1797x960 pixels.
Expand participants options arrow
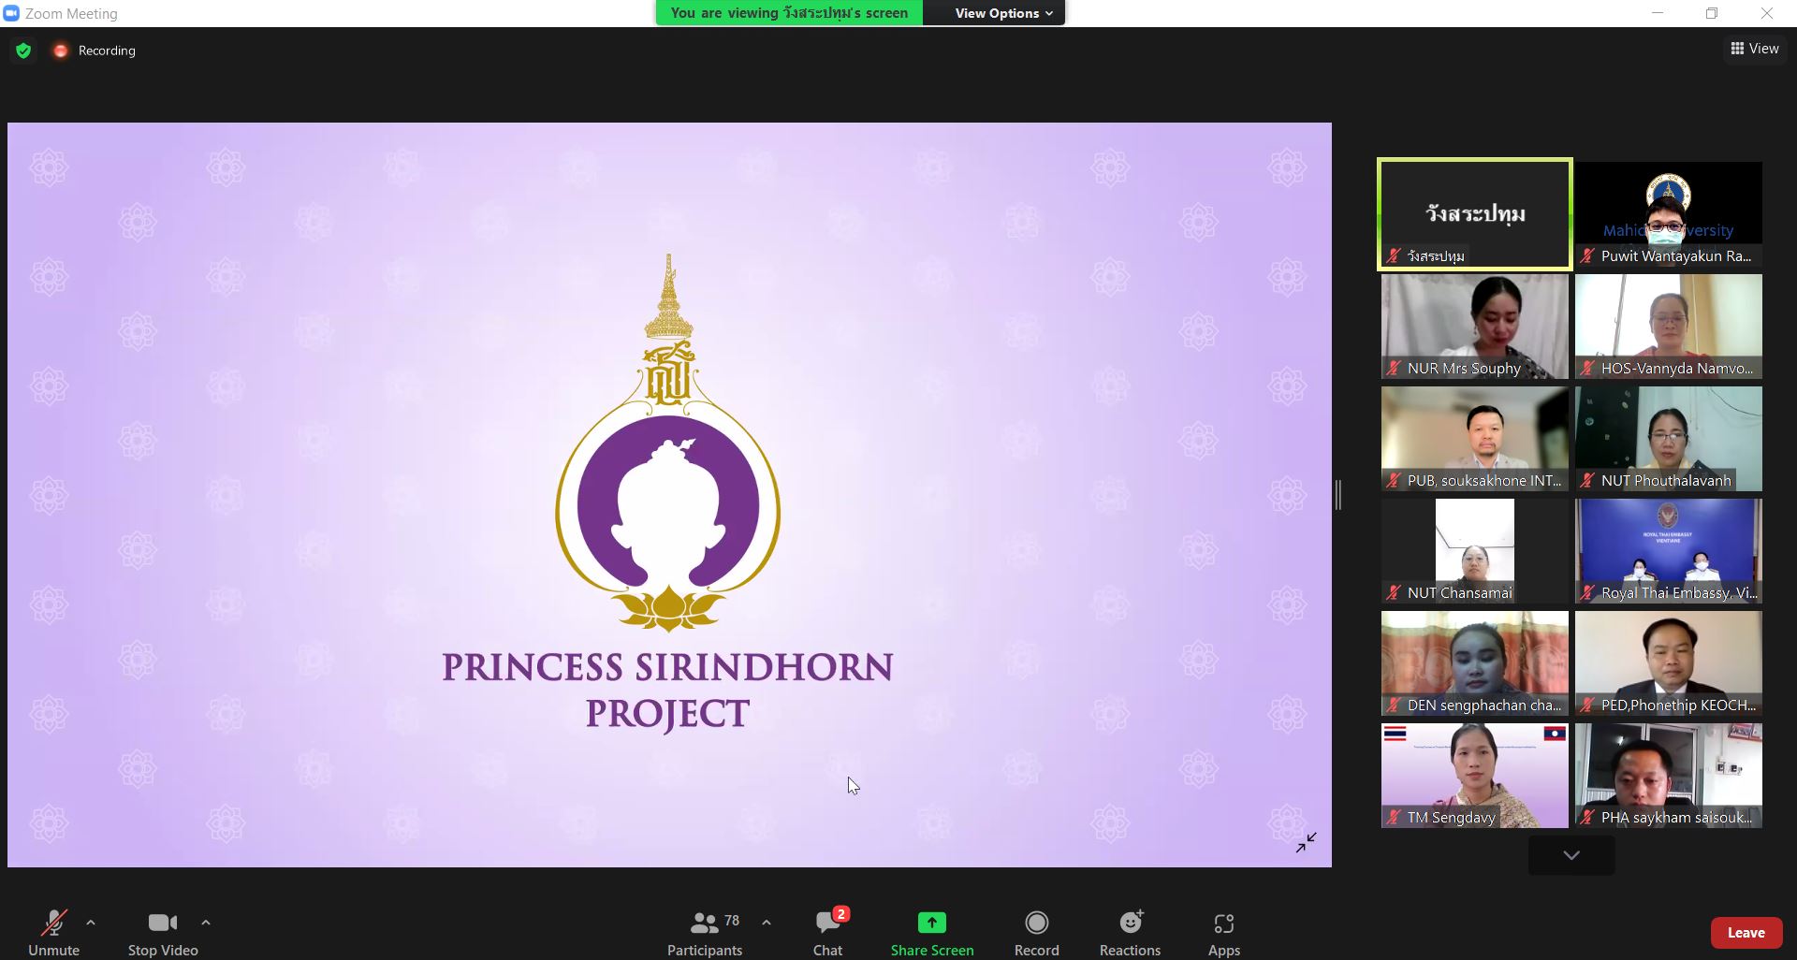tap(767, 923)
